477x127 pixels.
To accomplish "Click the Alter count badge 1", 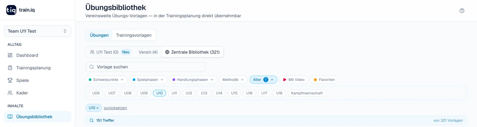I will point(266,80).
